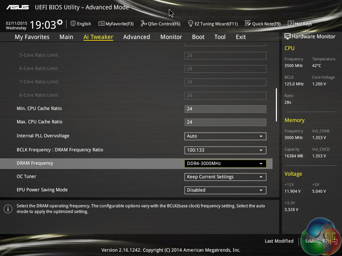Click +3.3V reading 3.328 V
Screen dimensions: 342x256
click(x=291, y=210)
